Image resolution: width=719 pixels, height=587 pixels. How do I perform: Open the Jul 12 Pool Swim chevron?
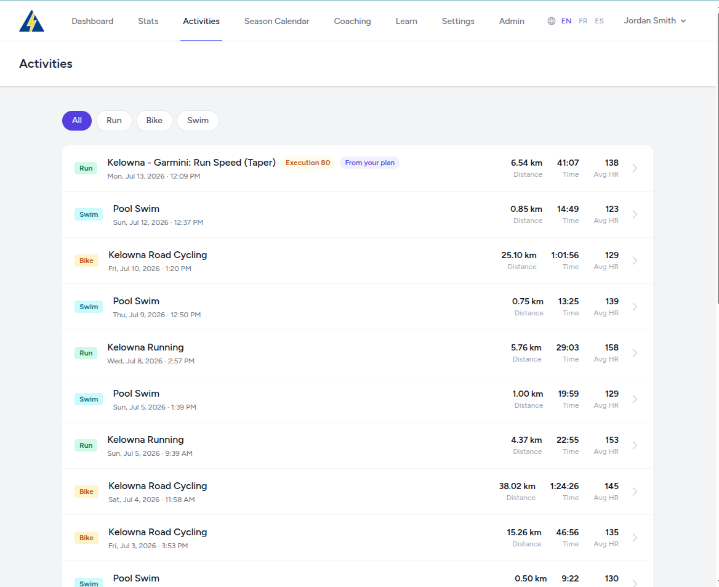pyautogui.click(x=635, y=214)
